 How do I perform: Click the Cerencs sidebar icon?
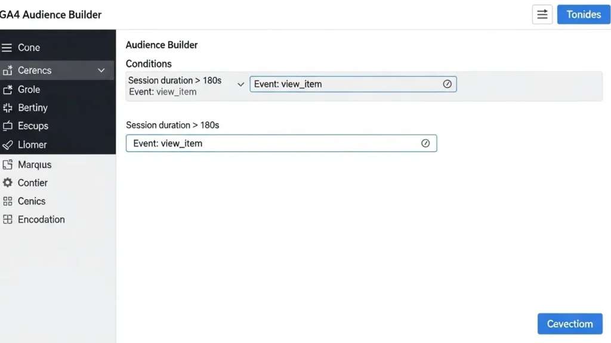7,70
